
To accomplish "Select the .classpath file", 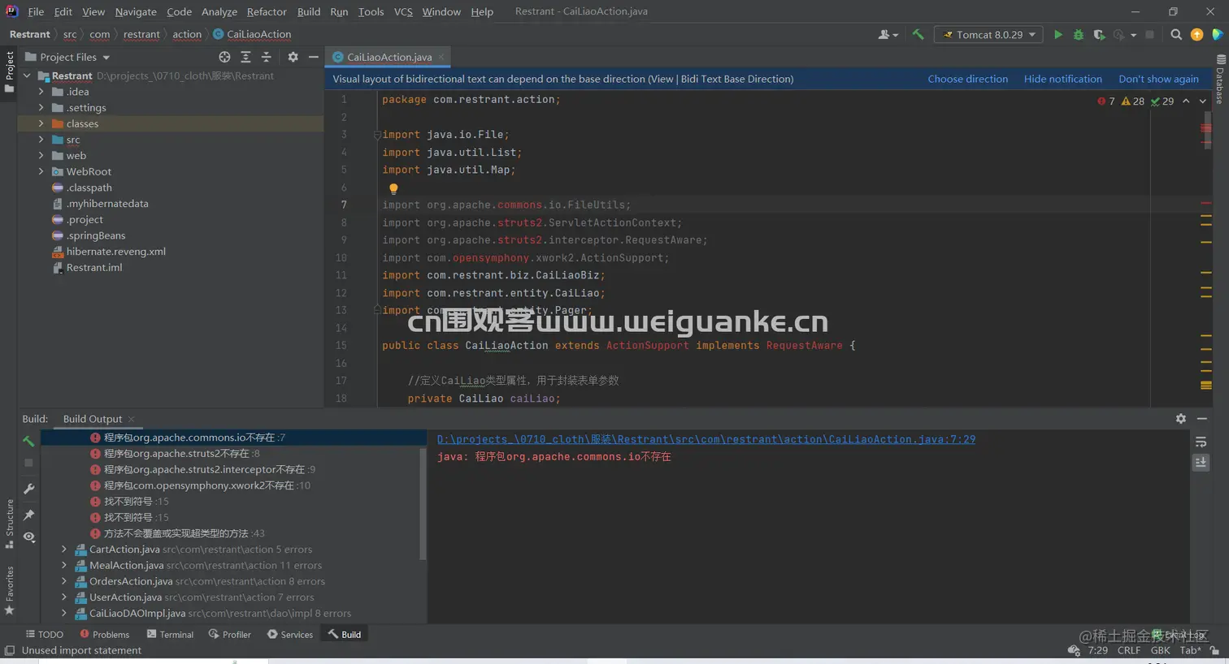I will (x=89, y=188).
